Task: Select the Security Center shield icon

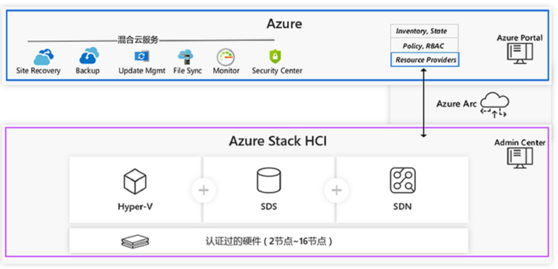Action: click(x=274, y=55)
